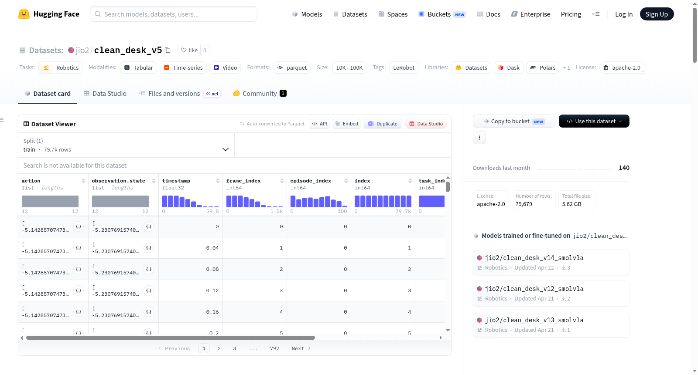Viewport: 698px width, 375px height.
Task: Sort the timestamp column
Action: point(218,181)
